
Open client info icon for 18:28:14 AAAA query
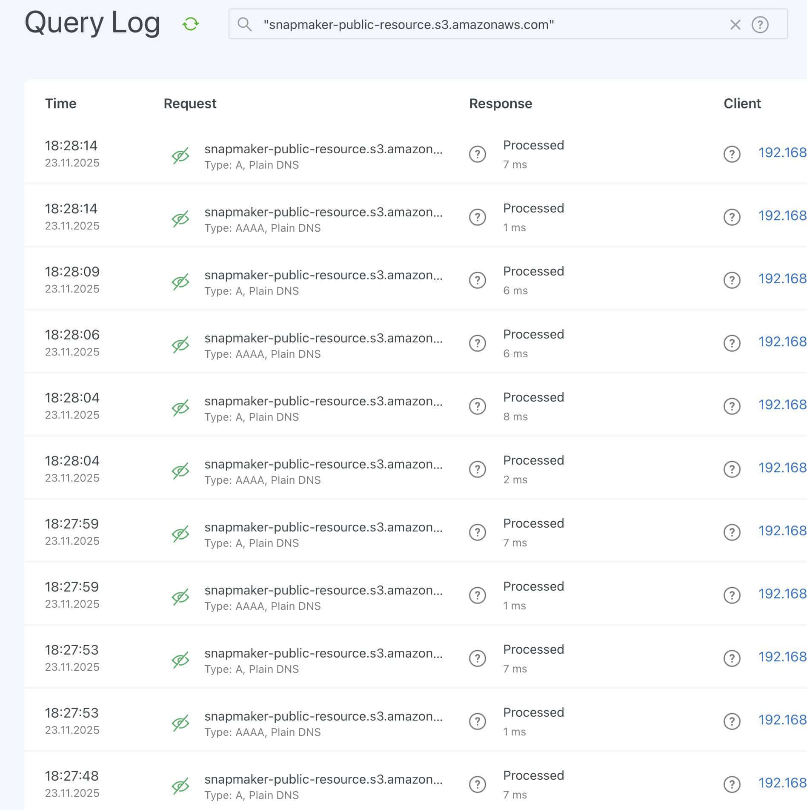732,217
